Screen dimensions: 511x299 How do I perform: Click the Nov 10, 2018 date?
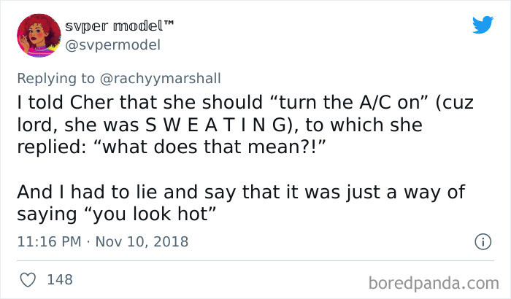pyautogui.click(x=142, y=241)
